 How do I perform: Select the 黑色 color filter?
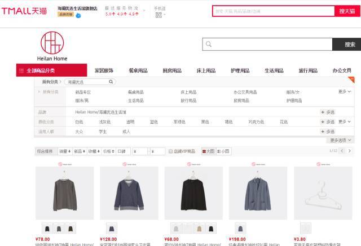[x=204, y=122]
